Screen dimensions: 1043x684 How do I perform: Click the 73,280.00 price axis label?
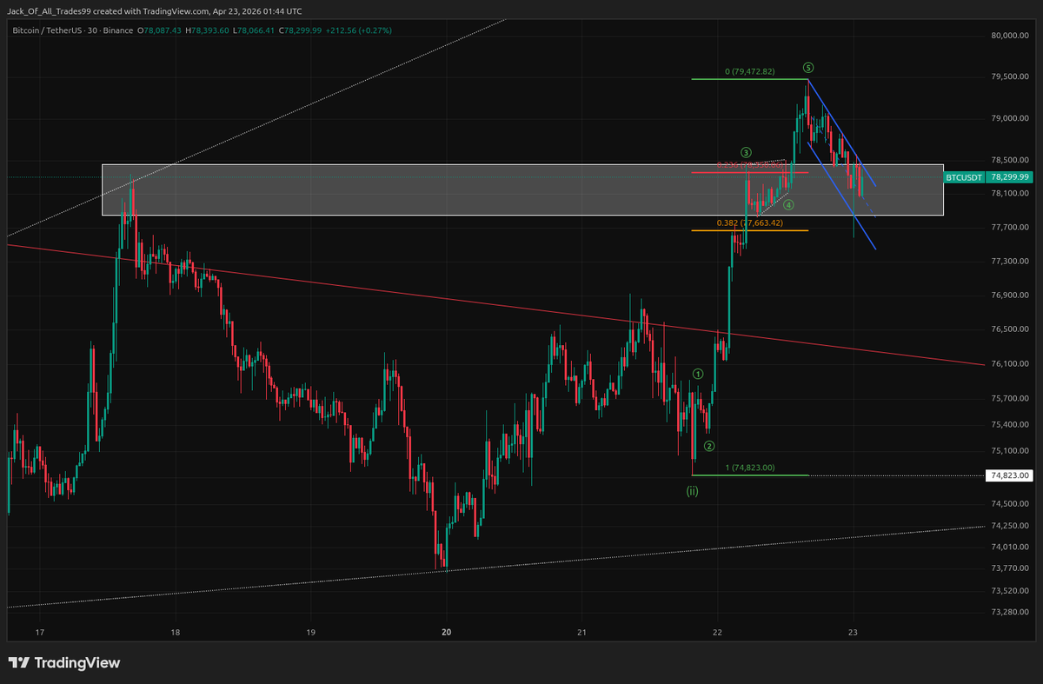pos(1010,613)
